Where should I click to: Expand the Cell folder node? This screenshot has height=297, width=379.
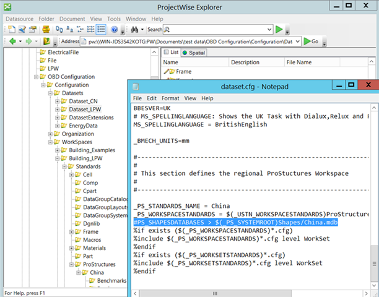(x=71, y=175)
